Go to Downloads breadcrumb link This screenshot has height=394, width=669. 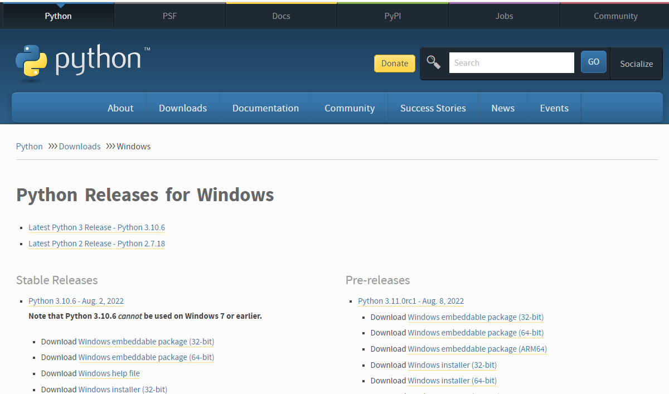80,147
